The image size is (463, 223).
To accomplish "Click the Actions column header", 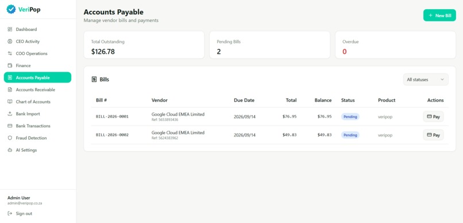I will coord(435,100).
